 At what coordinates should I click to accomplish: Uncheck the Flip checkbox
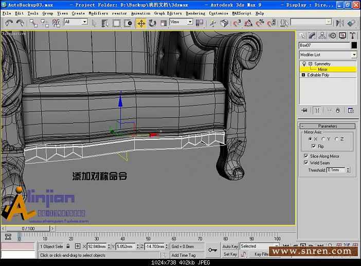314,146
